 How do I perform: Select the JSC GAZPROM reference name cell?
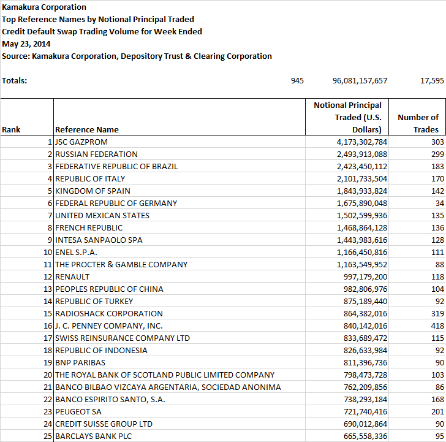(180, 142)
